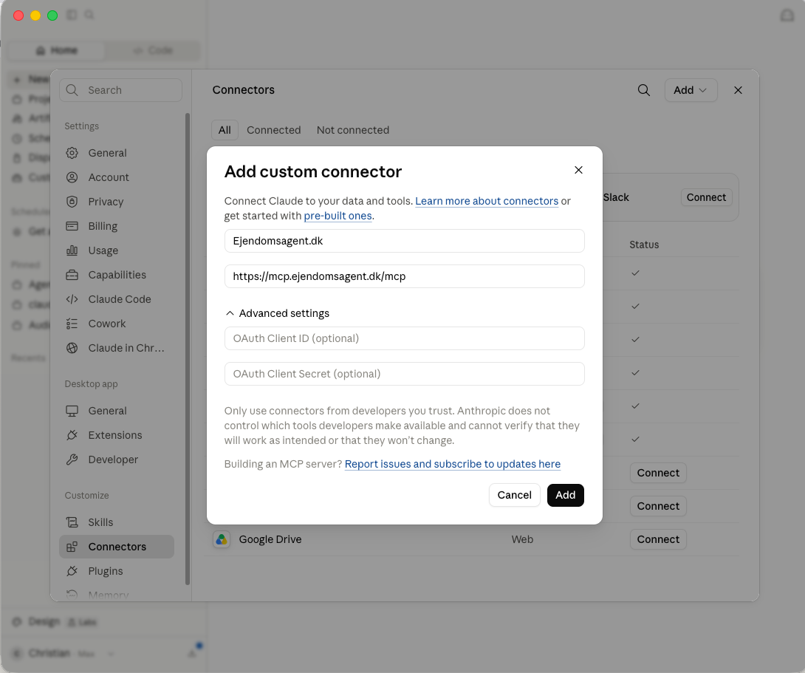Open the Add dropdown in Connectors header
Viewport: 805px width, 673px height.
tap(691, 90)
